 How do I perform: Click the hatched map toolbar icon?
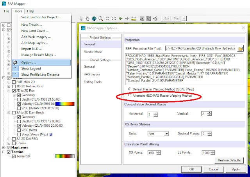[x=148, y=19]
